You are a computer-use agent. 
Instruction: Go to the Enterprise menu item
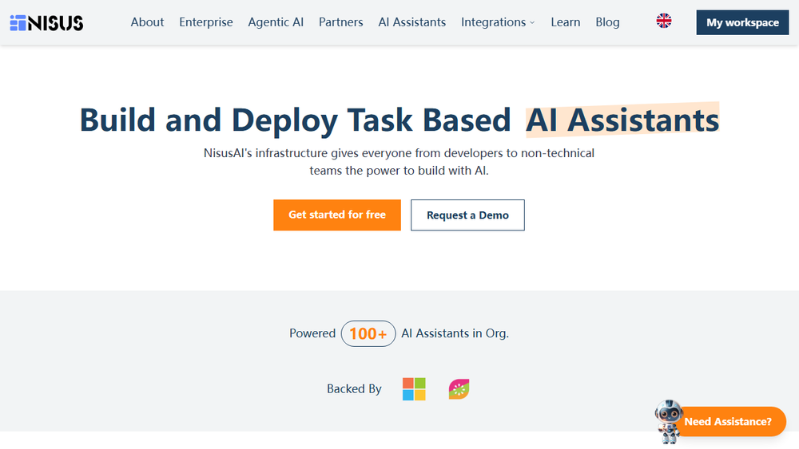click(206, 22)
